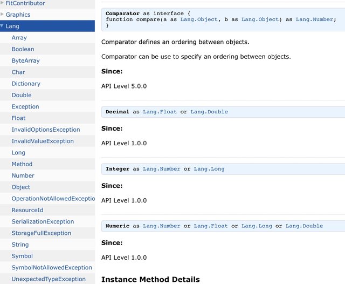Follow Lang.Double link in Decimal typedef

[209, 112]
